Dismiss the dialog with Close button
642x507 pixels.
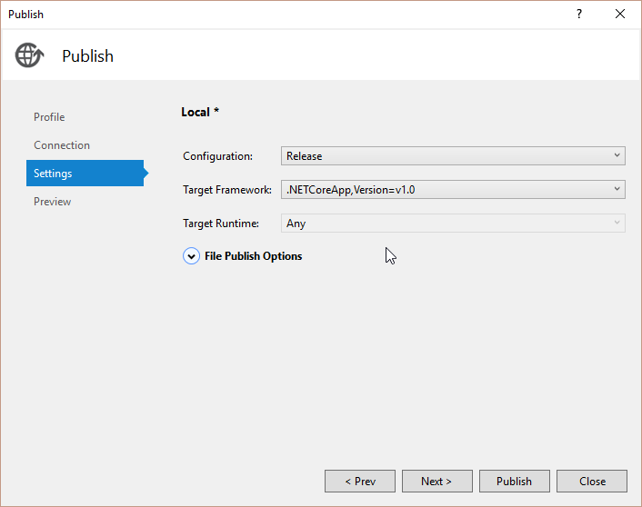[592, 482]
